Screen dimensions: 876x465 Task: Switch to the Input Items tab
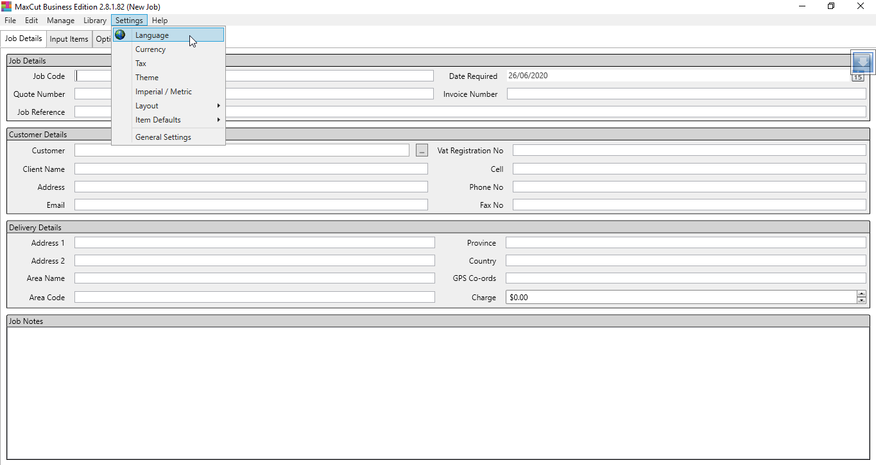pos(69,39)
